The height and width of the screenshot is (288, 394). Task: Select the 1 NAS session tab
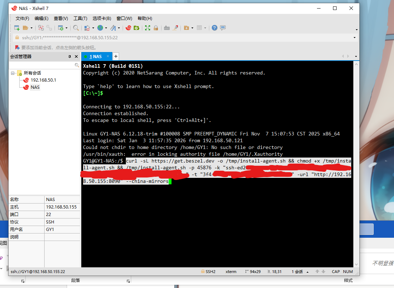[95, 56]
